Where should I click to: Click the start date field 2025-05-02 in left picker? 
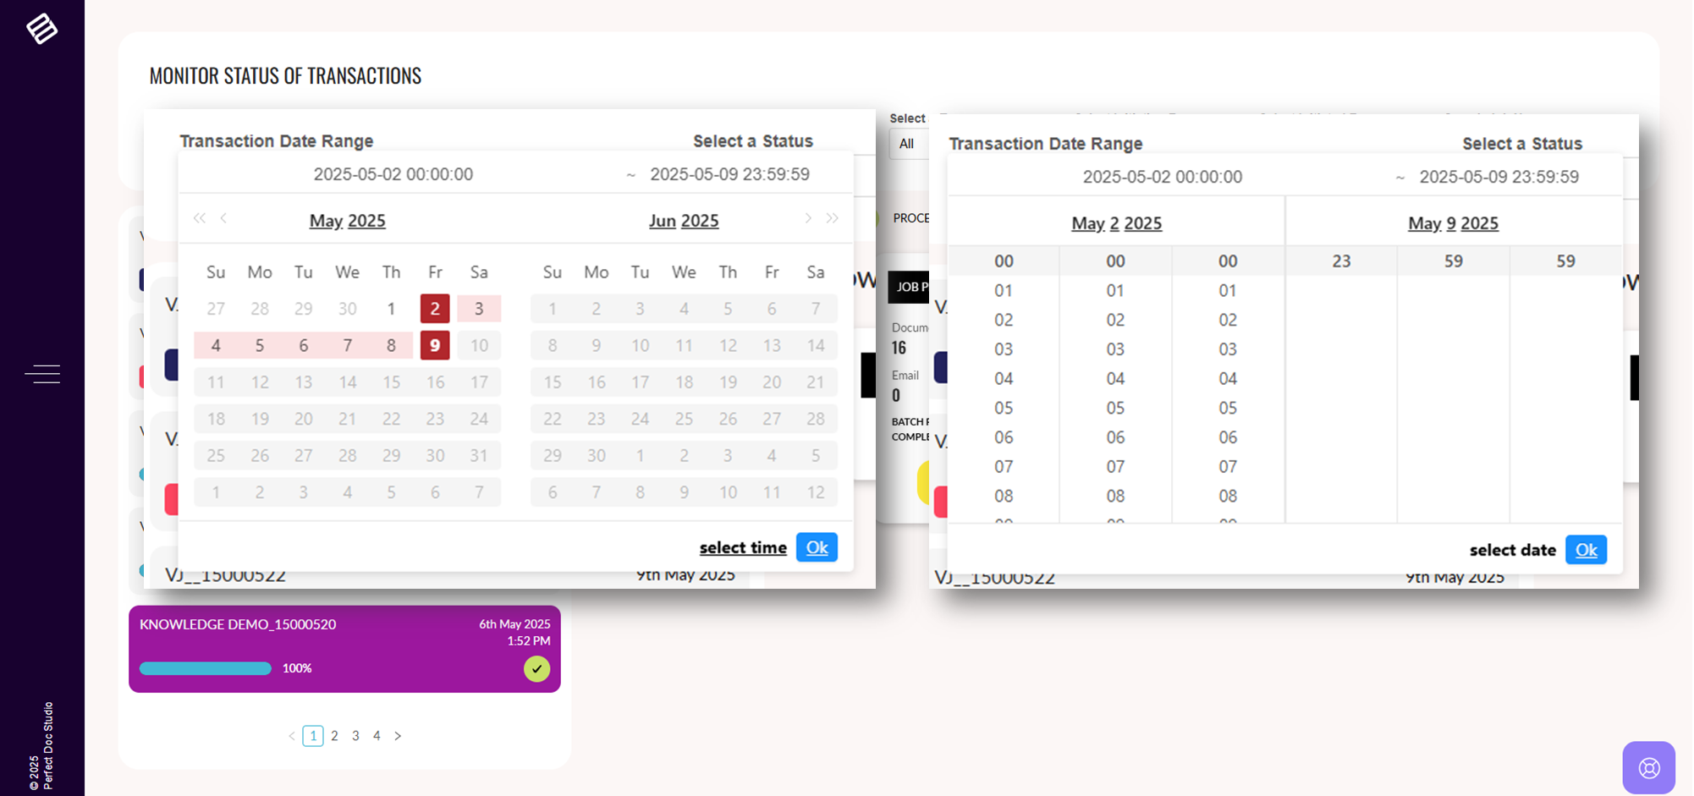click(x=393, y=174)
